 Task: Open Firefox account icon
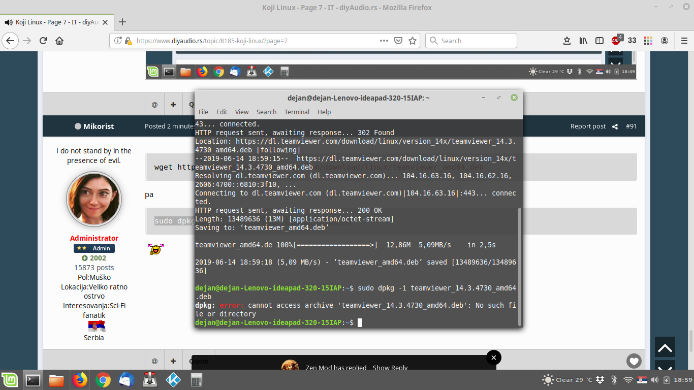(x=665, y=41)
